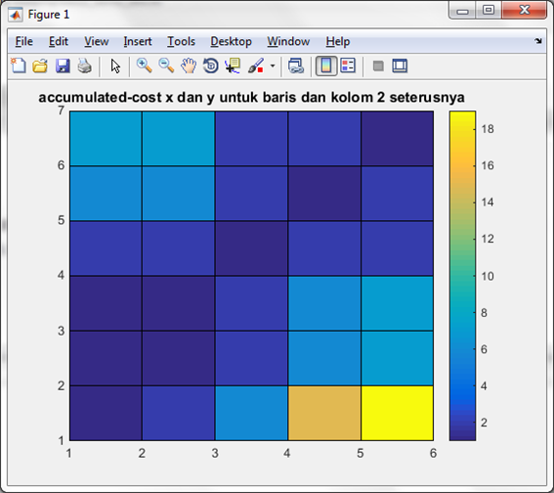Click the y-axis tick label 7
Viewport: 554px width, 493px height.
click(x=62, y=111)
